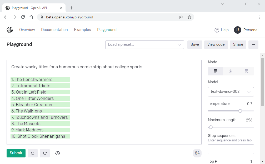Screen dimensions: 265x164
Task: Select the Playground nav item
Action: pyautogui.click(x=107, y=30)
